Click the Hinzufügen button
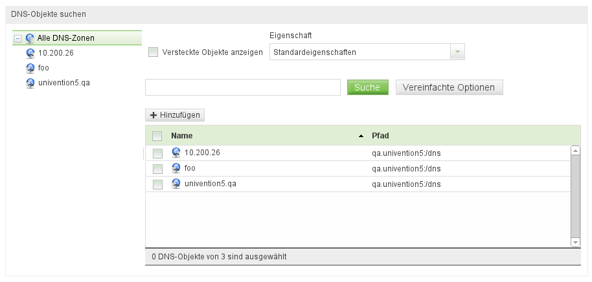 pyautogui.click(x=176, y=115)
